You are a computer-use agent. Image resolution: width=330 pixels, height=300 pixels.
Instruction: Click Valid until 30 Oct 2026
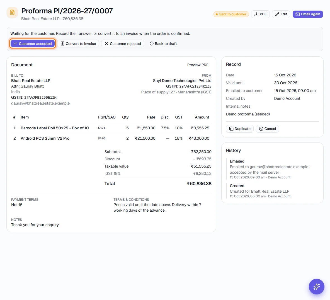click(286, 83)
